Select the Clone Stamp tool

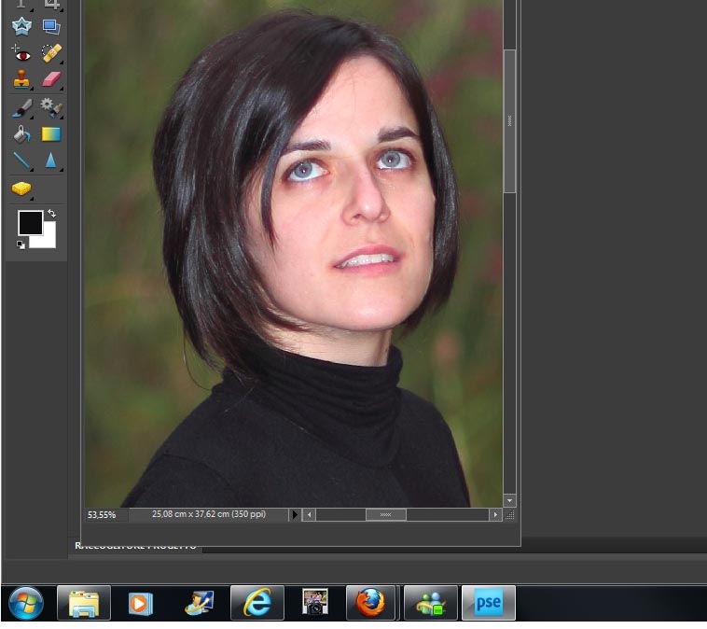pyautogui.click(x=21, y=80)
